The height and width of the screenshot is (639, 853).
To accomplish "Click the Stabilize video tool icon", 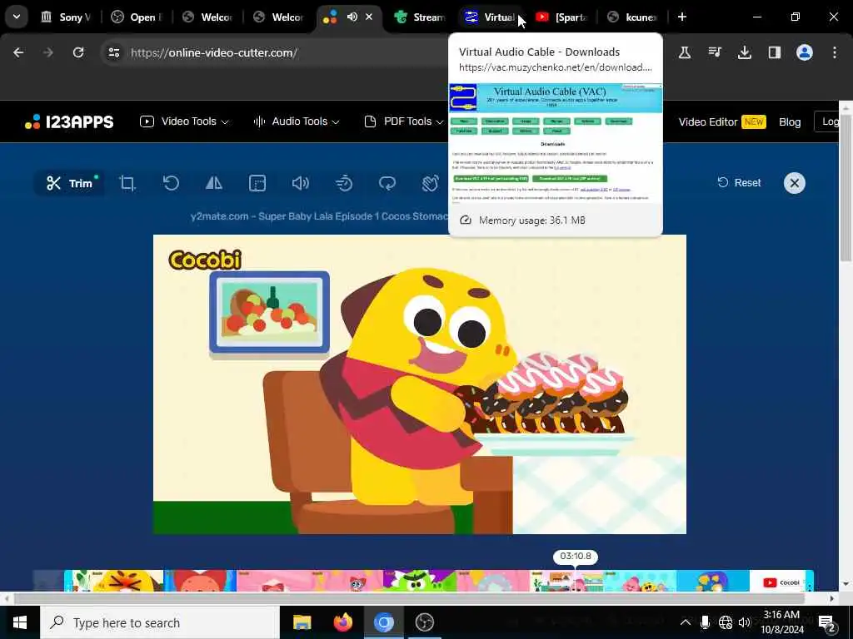I will 431,183.
